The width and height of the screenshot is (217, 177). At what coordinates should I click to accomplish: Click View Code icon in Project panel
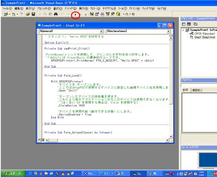pyautogui.click(x=184, y=24)
